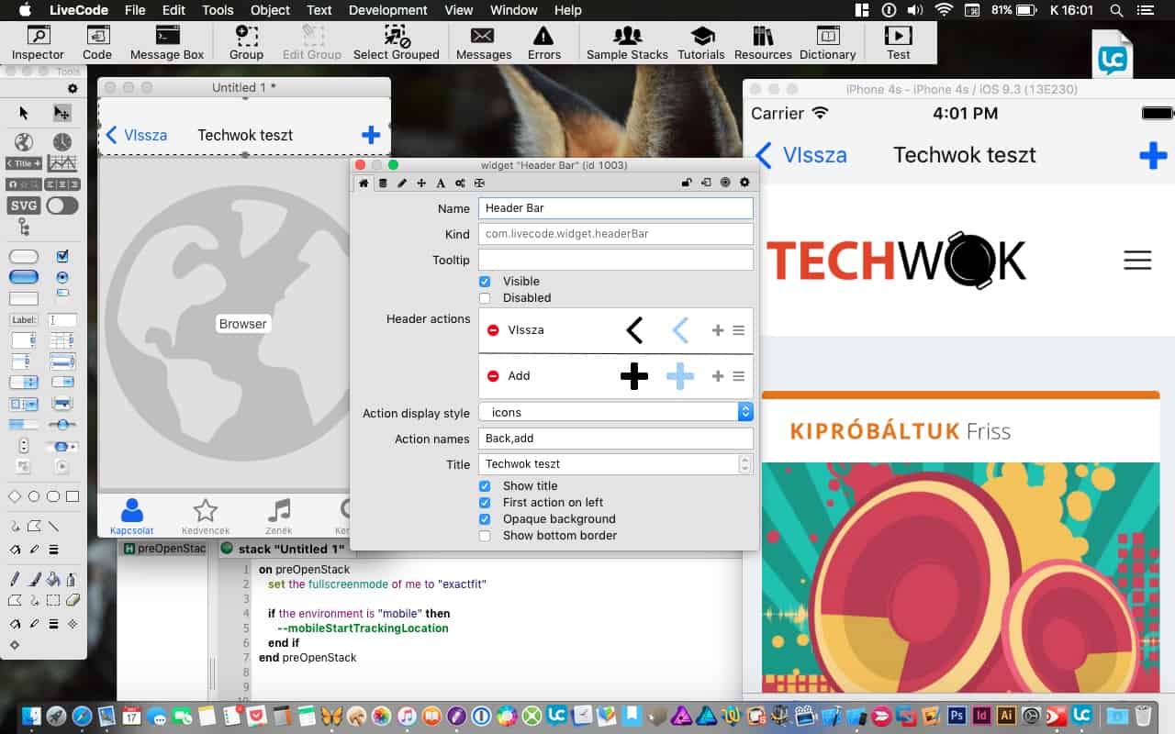This screenshot has height=734, width=1175.
Task: Pick the SVG icon widget in Tools palette
Action: (24, 206)
